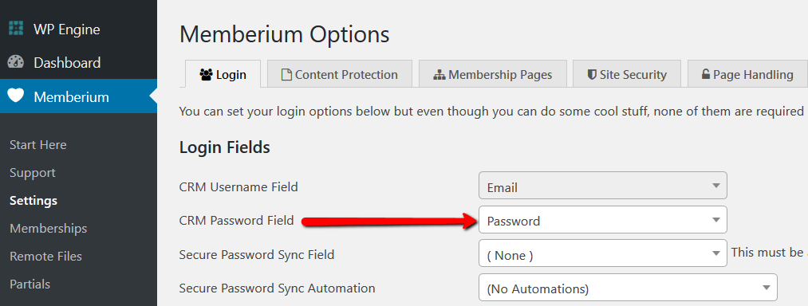Click the users icon on Login tab

[x=206, y=75]
